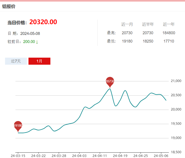Click the 24-03-15 x-axis date label
This screenshot has width=185, height=158.
(x=18, y=156)
